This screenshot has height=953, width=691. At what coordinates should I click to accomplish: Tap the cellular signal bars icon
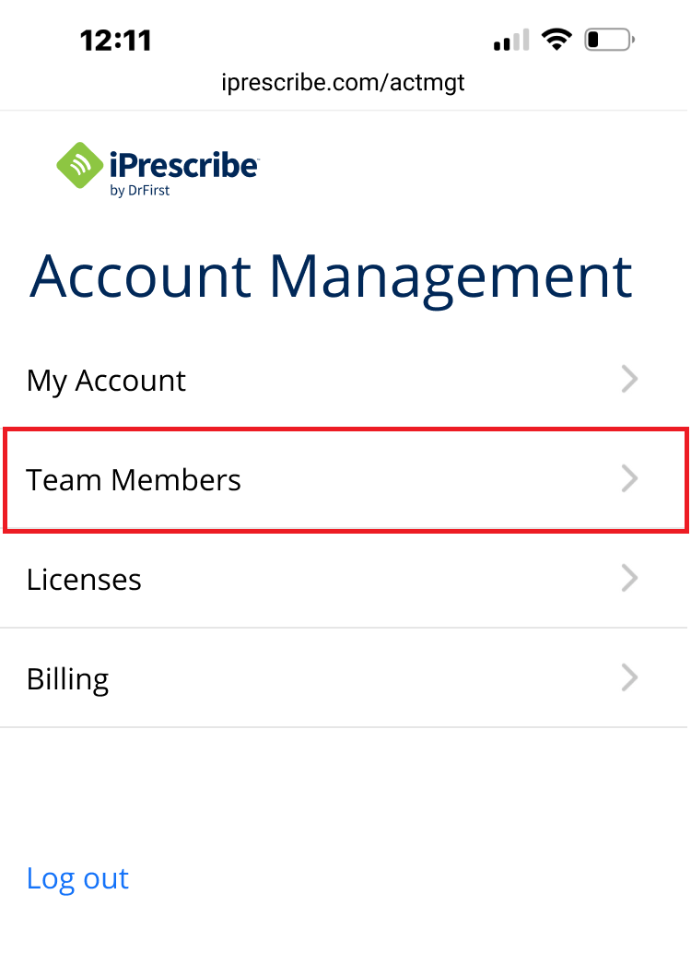[x=510, y=40]
